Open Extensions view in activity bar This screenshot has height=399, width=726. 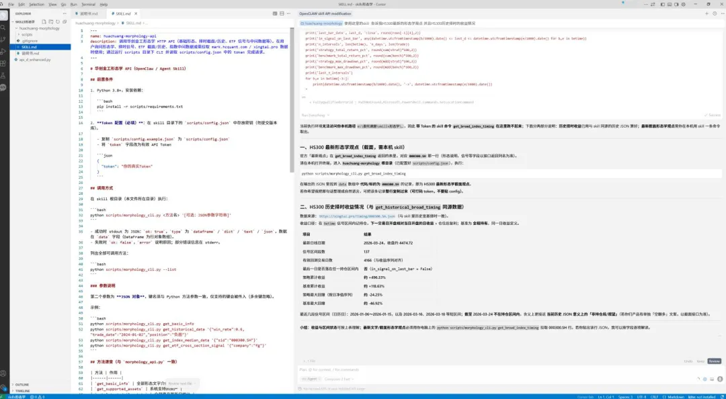coord(3,63)
